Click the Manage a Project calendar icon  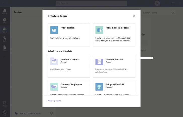click(x=54, y=61)
